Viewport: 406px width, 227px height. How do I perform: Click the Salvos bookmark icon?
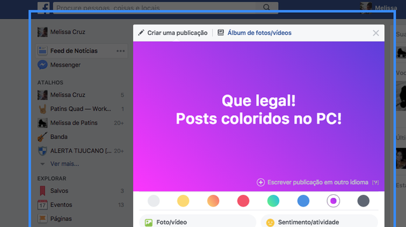click(43, 191)
